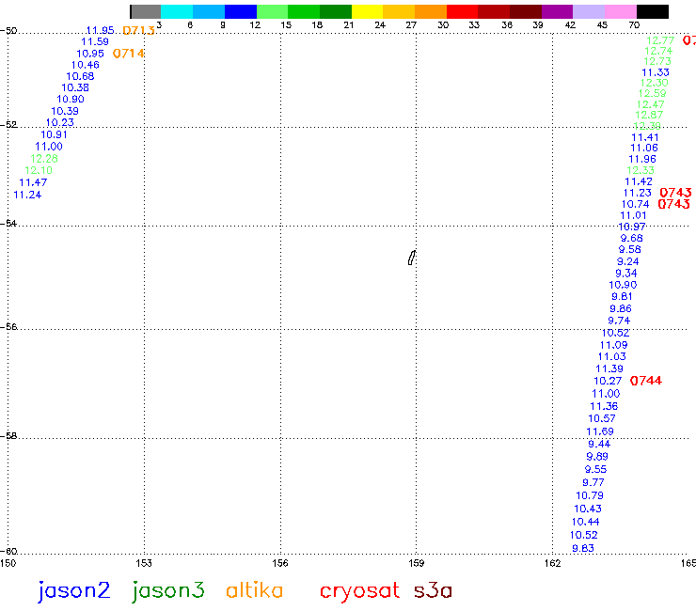Click the 11.01 data value

tap(633, 215)
